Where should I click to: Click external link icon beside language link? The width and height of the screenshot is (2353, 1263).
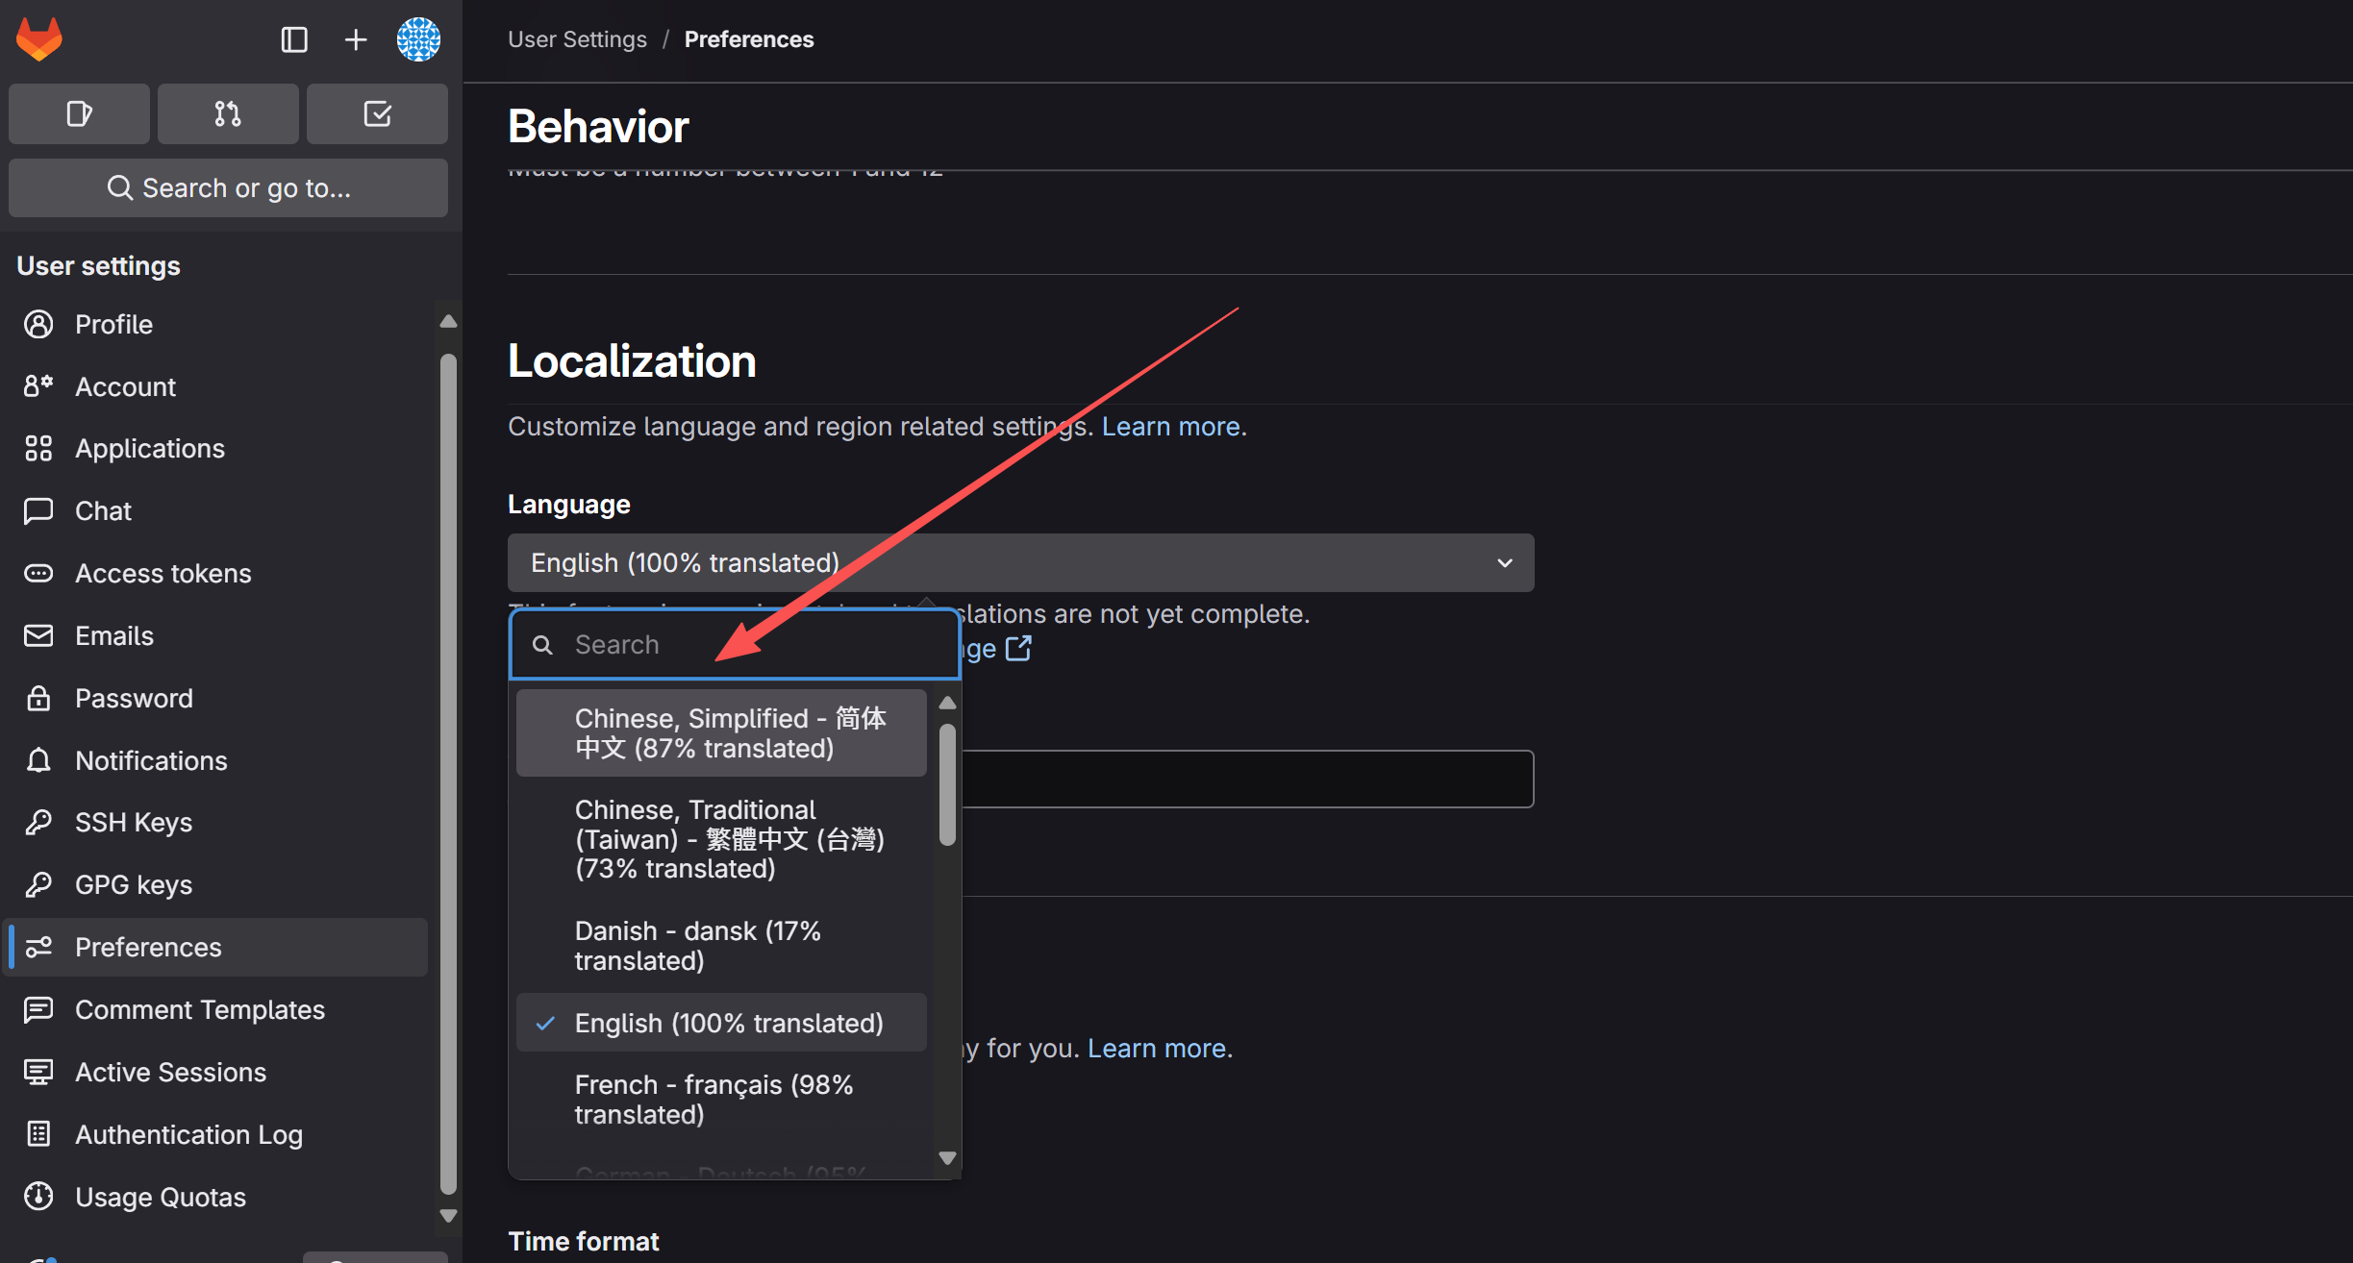pyautogui.click(x=1018, y=649)
